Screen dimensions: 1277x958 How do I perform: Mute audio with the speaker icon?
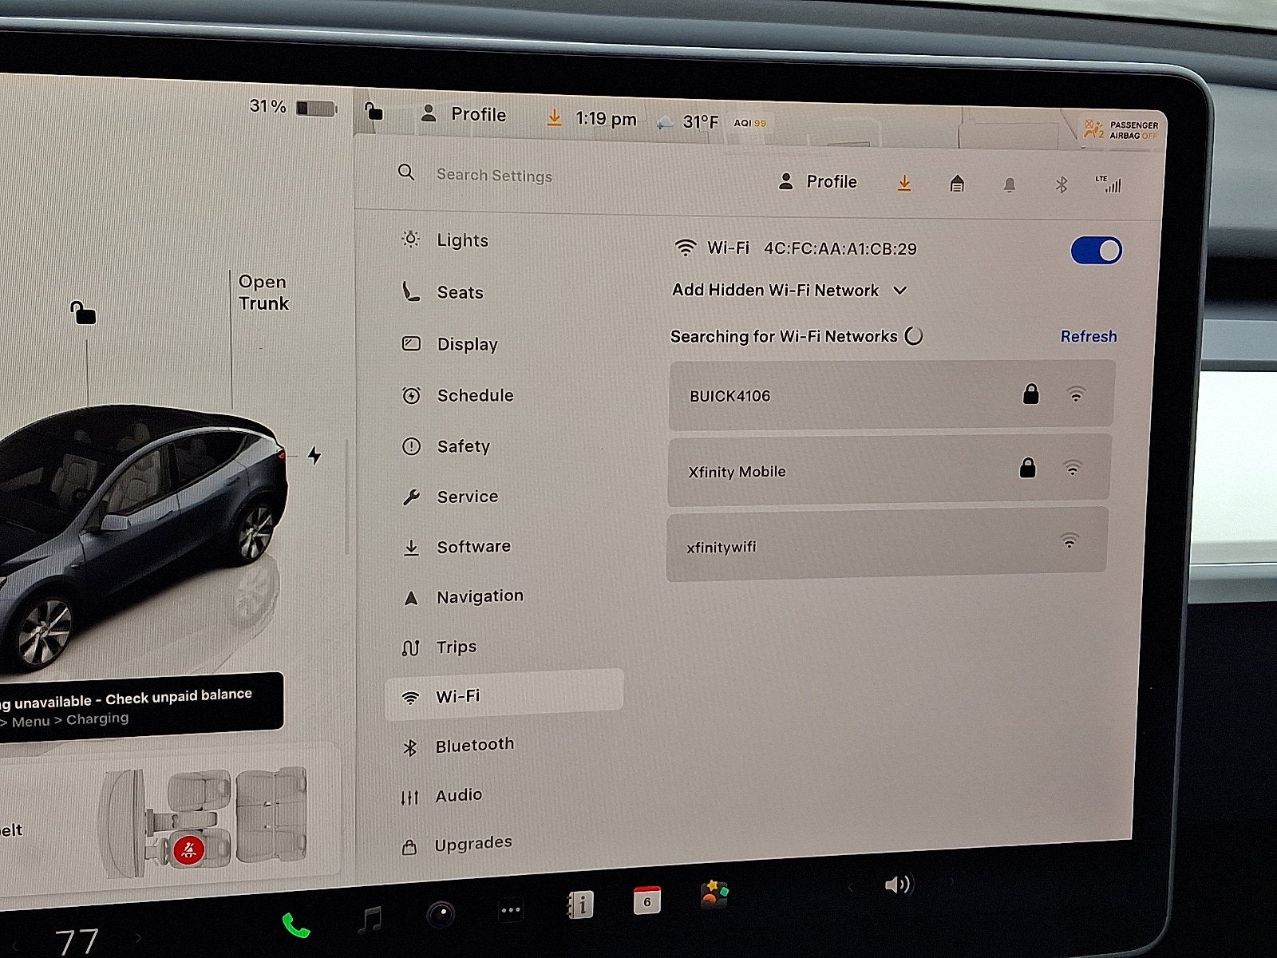[899, 884]
